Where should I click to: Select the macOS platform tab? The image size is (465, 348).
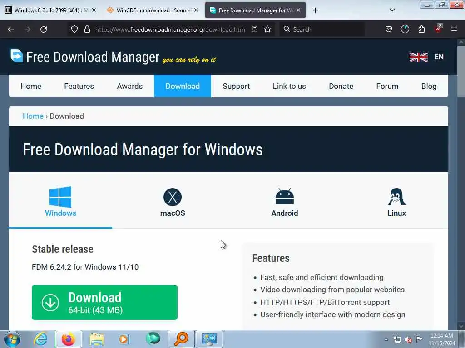(173, 202)
